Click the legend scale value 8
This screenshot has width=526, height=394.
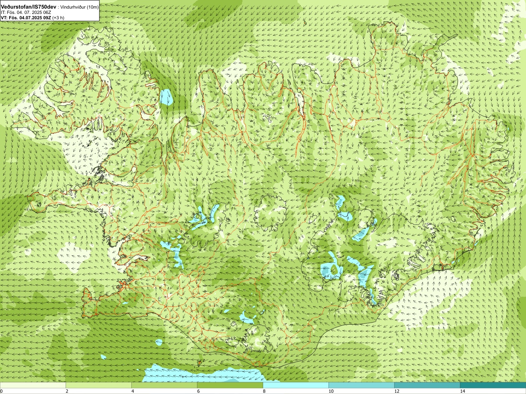click(264, 391)
